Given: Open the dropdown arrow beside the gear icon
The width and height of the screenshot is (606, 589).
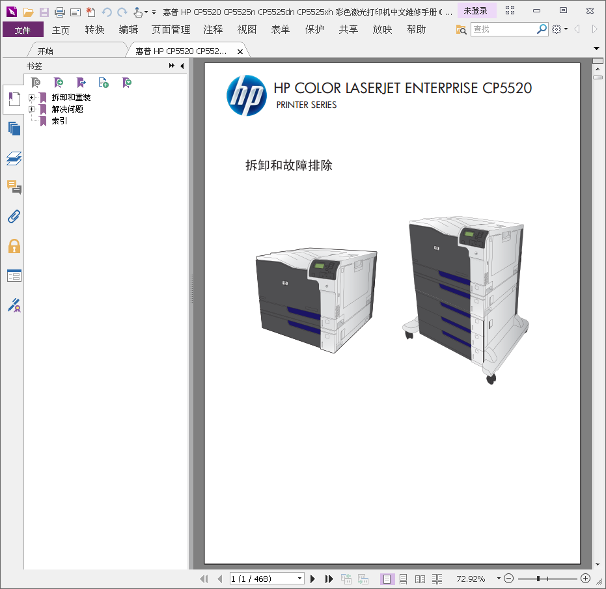Looking at the screenshot, I should click(x=566, y=29).
